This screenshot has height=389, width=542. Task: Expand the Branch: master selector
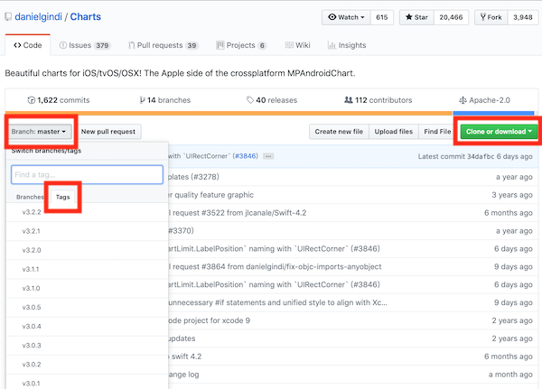click(40, 132)
